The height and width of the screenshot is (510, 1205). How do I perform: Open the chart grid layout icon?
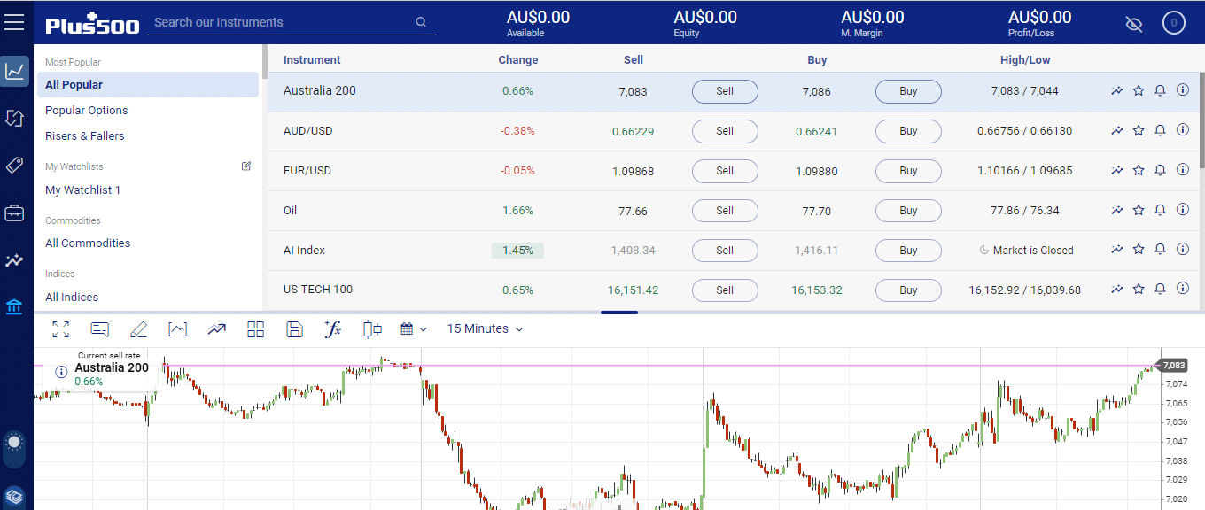click(256, 329)
